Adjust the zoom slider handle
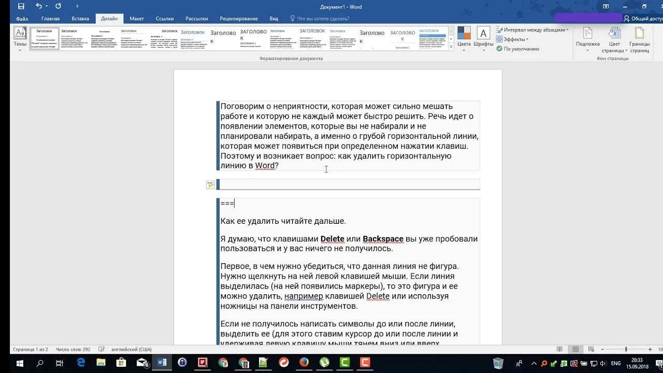Image resolution: width=663 pixels, height=373 pixels. coord(626,350)
